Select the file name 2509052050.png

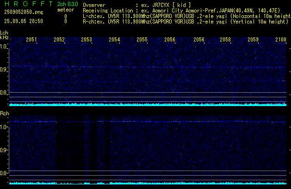pos(24,12)
